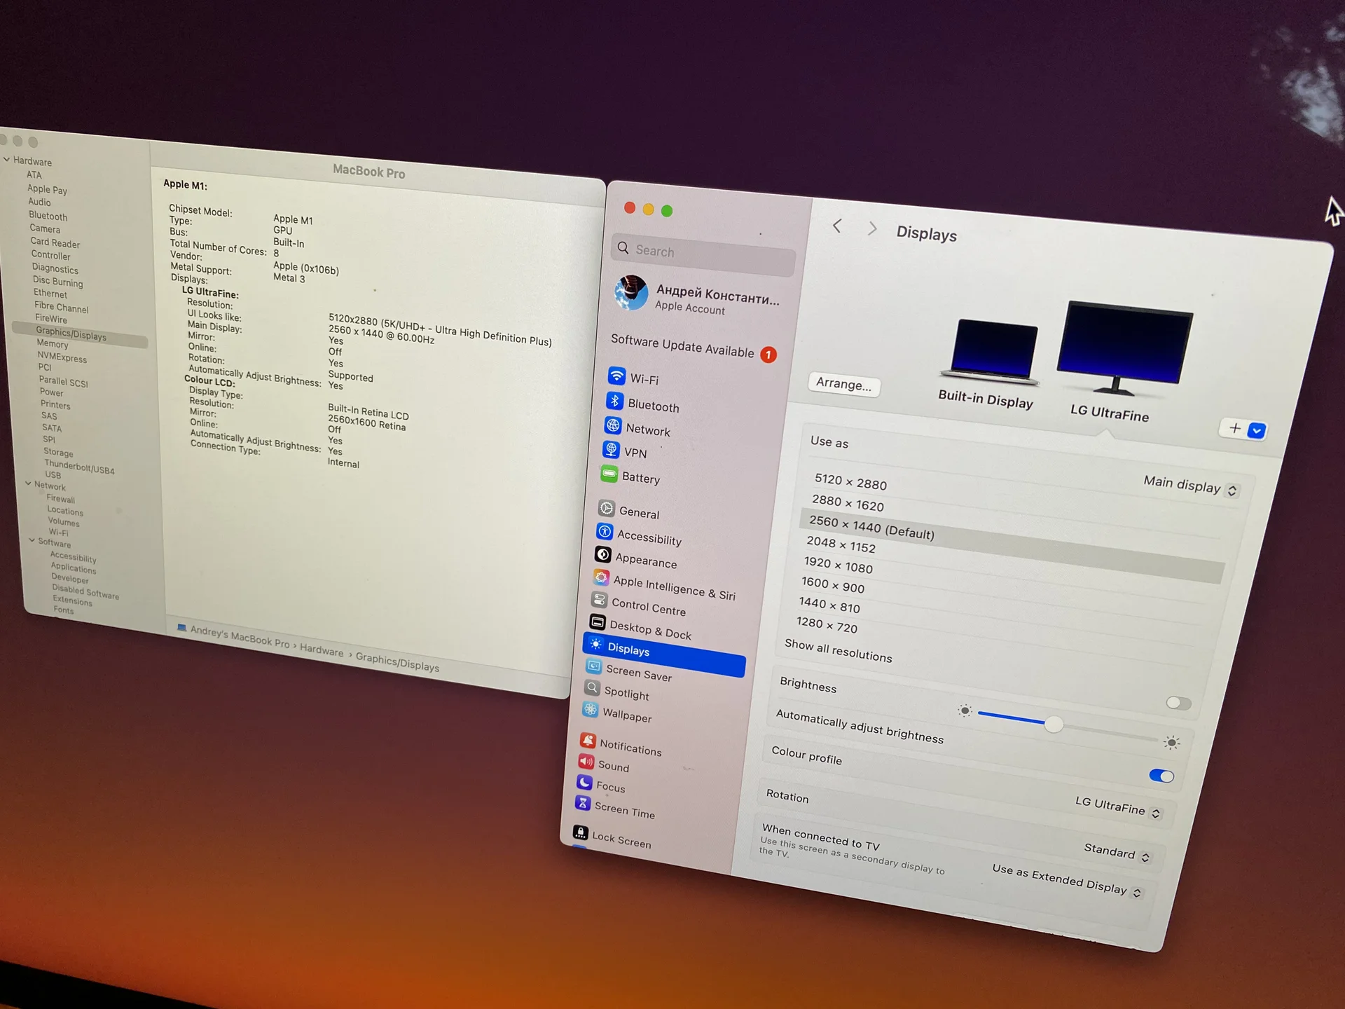Open Apple Account name entry
Viewport: 1345px width, 1009px height.
coord(717,299)
